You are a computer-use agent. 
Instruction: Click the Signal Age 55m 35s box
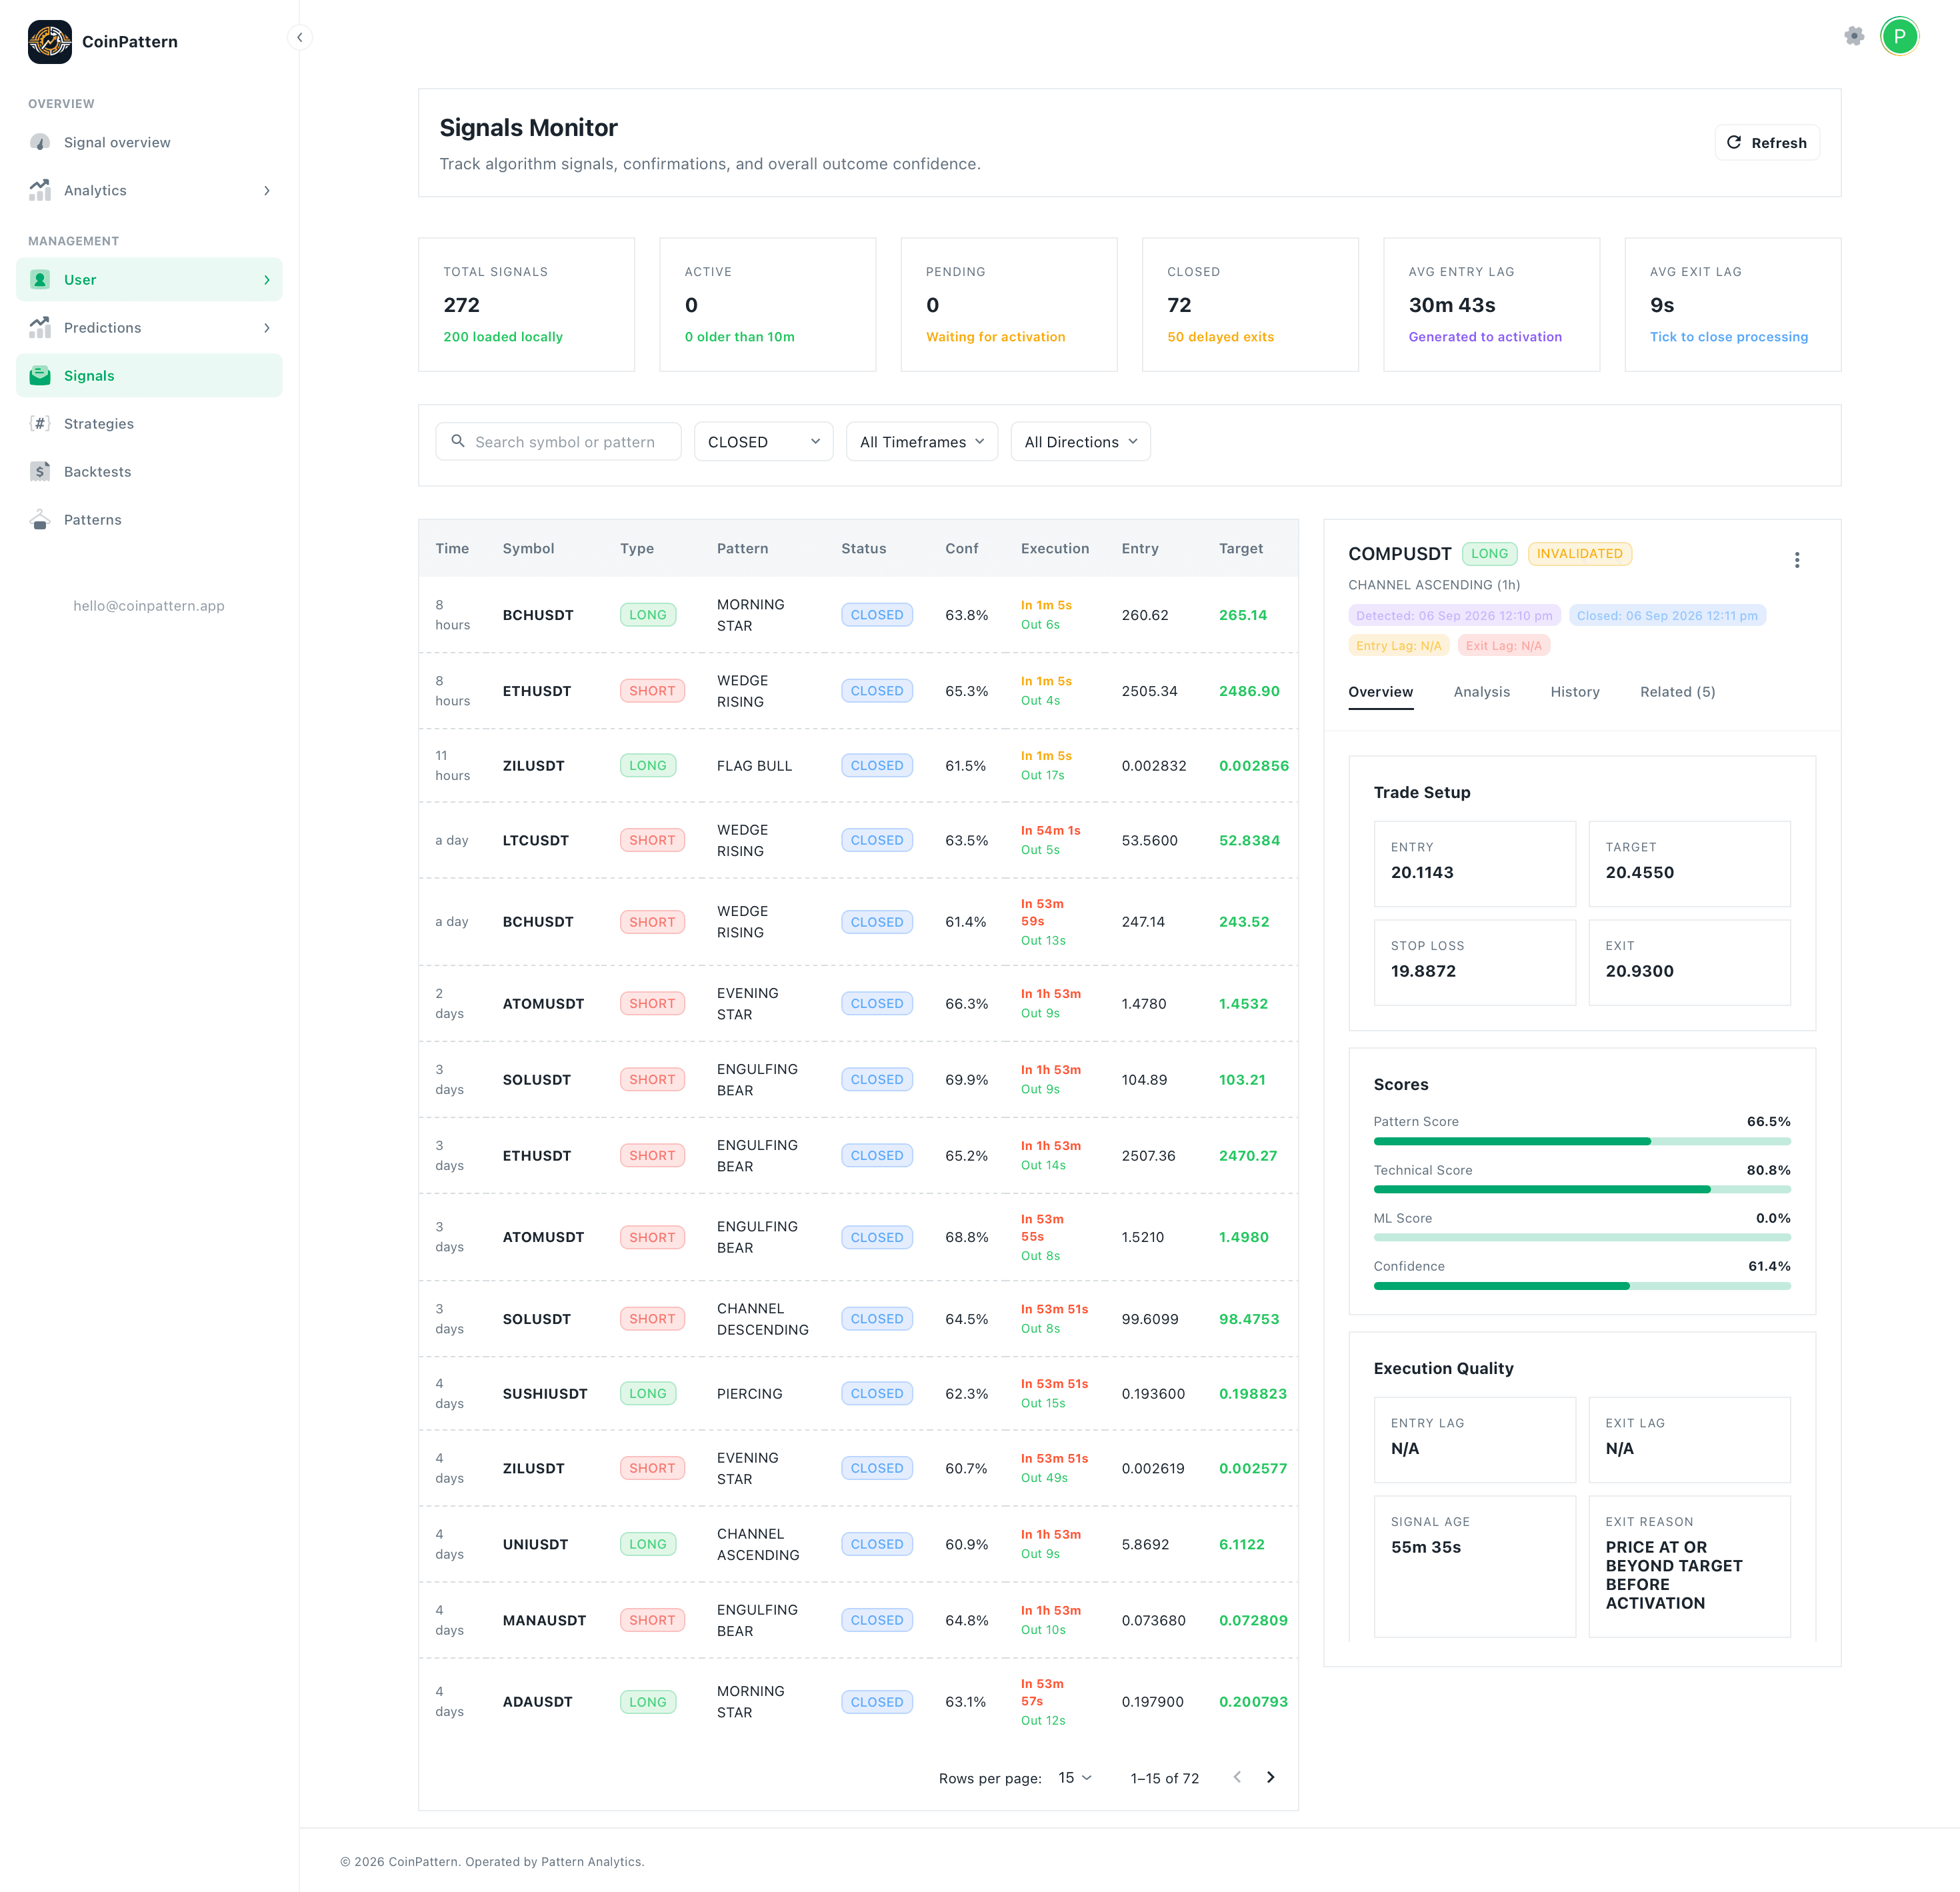[1474, 1566]
